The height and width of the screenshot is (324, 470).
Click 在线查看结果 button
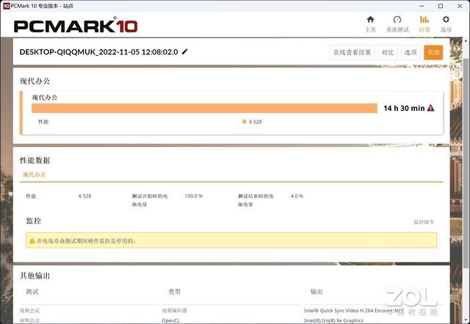click(x=352, y=52)
